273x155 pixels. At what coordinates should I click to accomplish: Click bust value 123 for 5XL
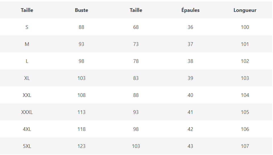(x=82, y=146)
